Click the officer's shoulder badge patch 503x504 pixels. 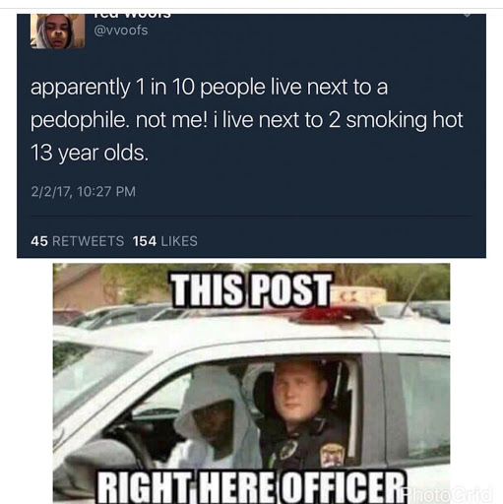click(332, 456)
